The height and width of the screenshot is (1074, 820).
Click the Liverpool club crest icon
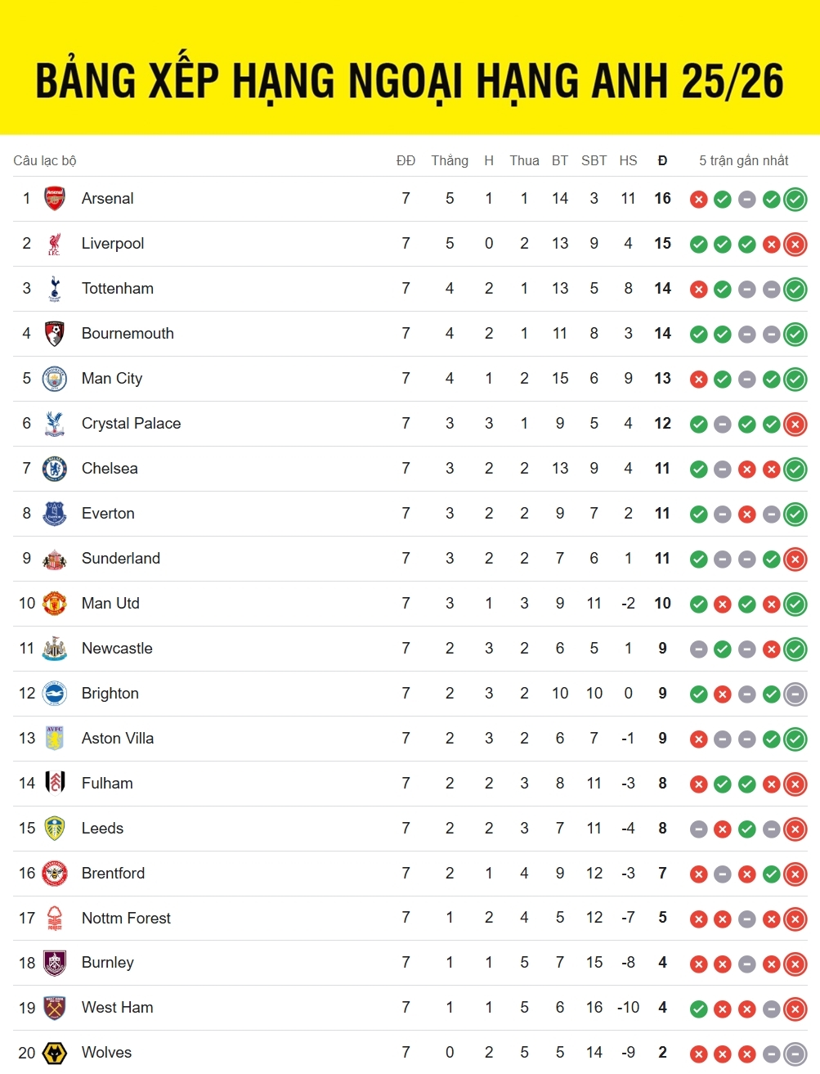click(55, 244)
